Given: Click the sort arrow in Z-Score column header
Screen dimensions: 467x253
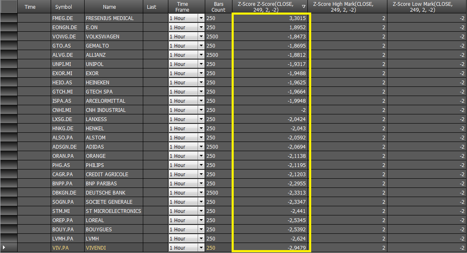Looking at the screenshot, I should click(304, 7).
